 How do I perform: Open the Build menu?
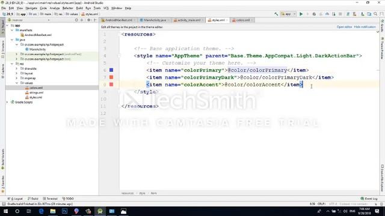79,8
